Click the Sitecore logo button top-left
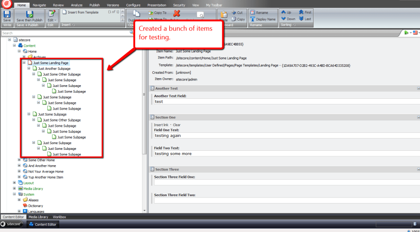 [x=6, y=5]
